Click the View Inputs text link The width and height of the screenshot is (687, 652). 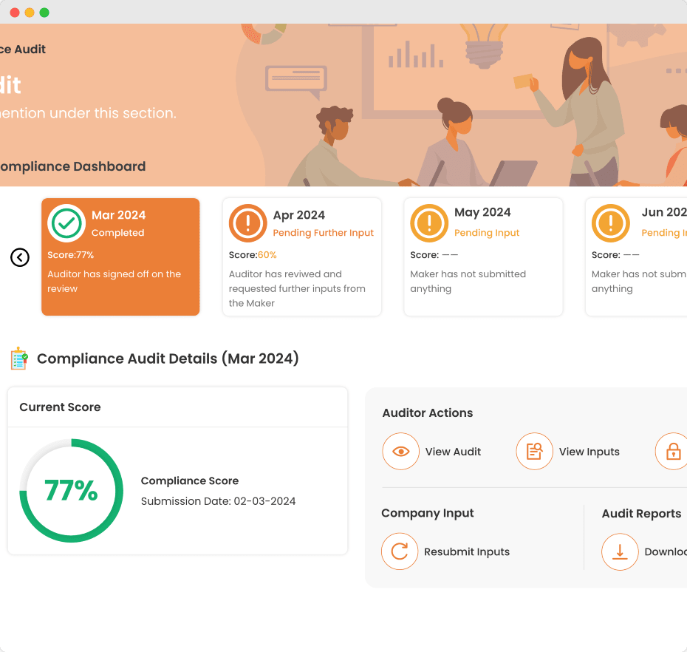tap(589, 452)
